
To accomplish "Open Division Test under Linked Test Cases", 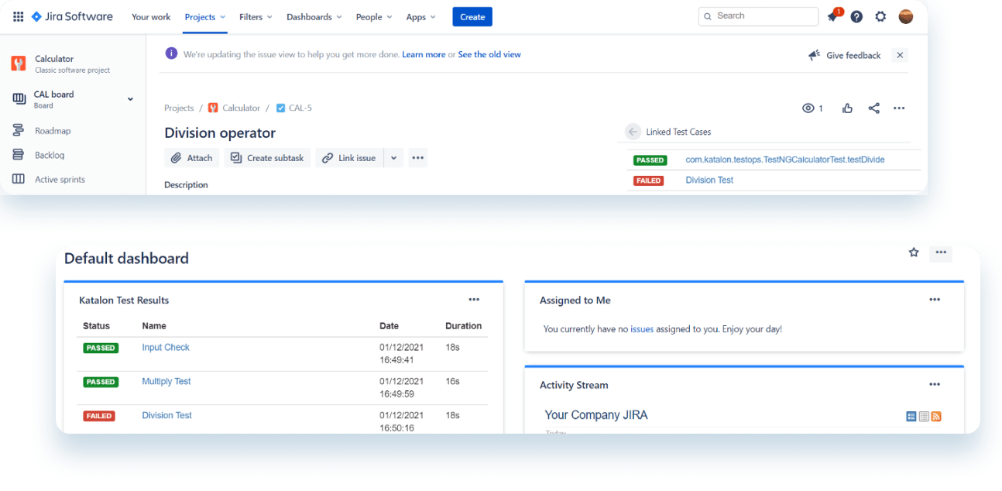I will coord(709,180).
